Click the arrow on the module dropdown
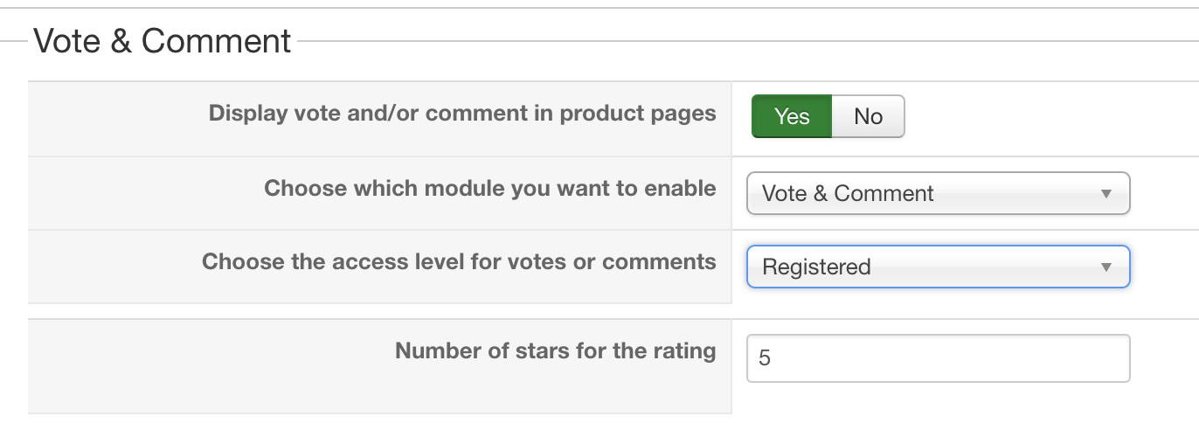 (x=1105, y=193)
